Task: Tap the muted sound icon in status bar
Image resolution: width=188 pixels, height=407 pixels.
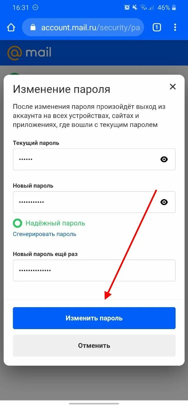Action: coord(135,7)
